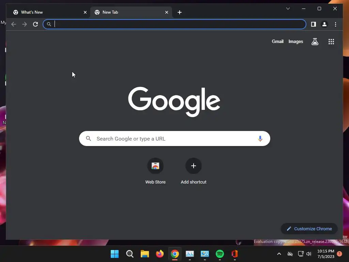The height and width of the screenshot is (262, 349).
Task: Open the Google apps grid
Action: (331, 41)
